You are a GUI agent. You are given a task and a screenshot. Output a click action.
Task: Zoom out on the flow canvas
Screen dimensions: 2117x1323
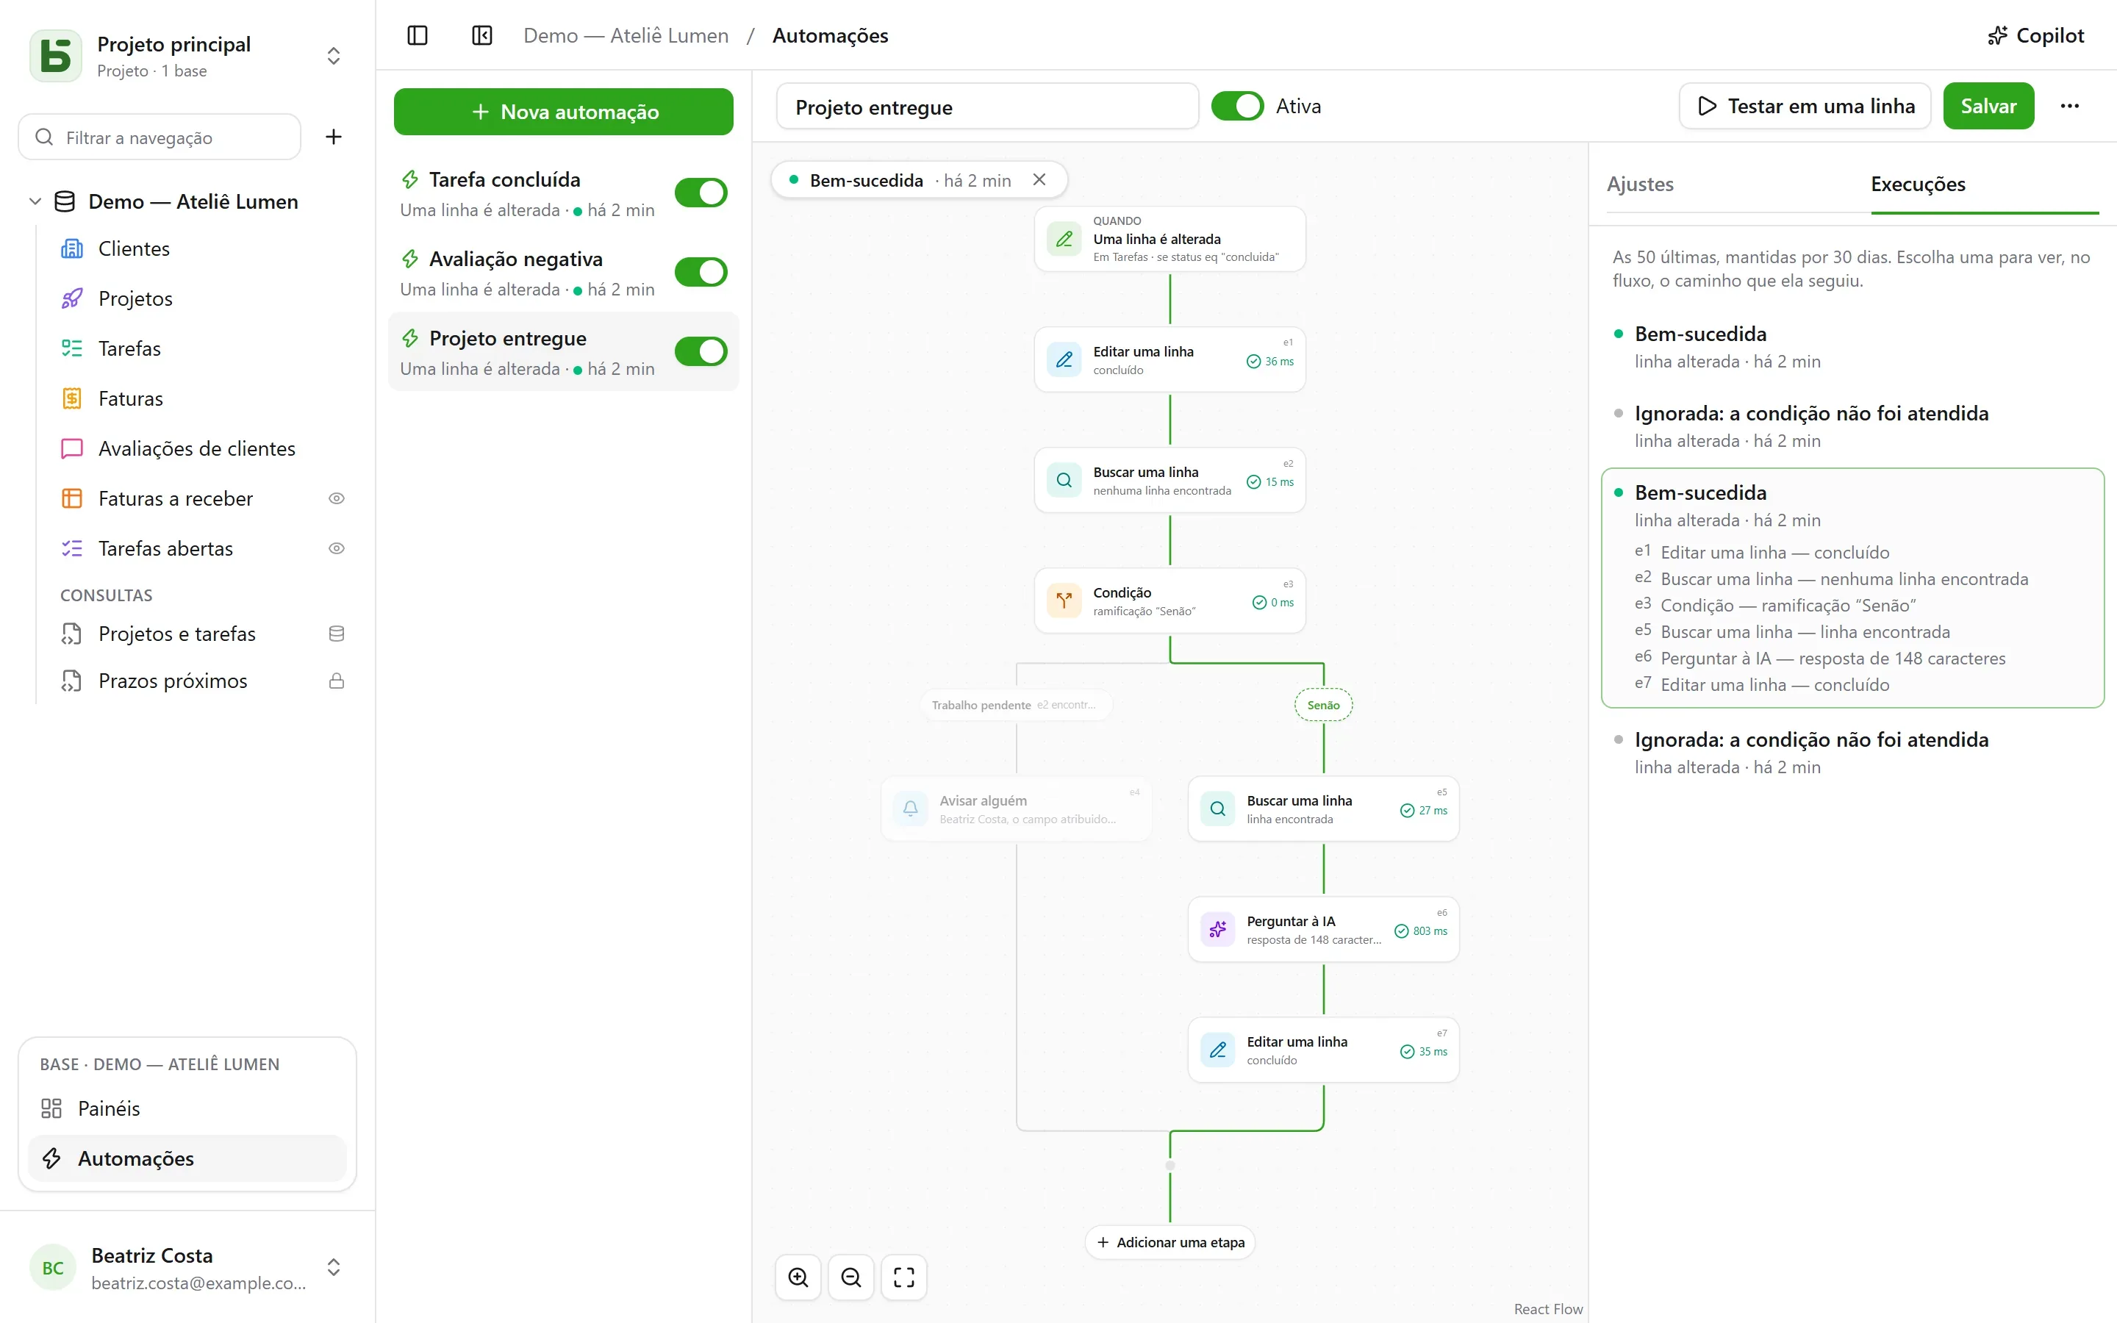pos(851,1277)
